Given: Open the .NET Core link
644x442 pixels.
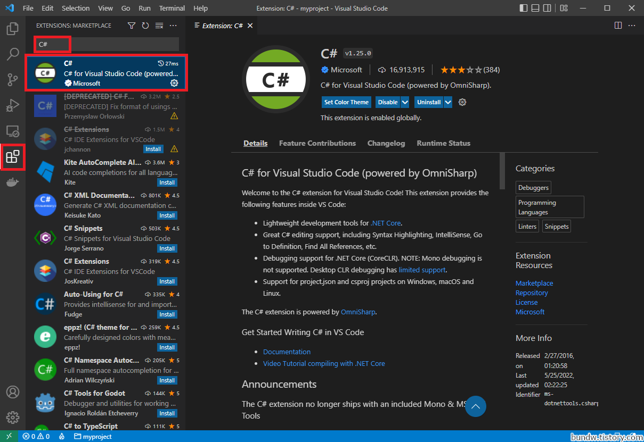Looking at the screenshot, I should coord(386,223).
